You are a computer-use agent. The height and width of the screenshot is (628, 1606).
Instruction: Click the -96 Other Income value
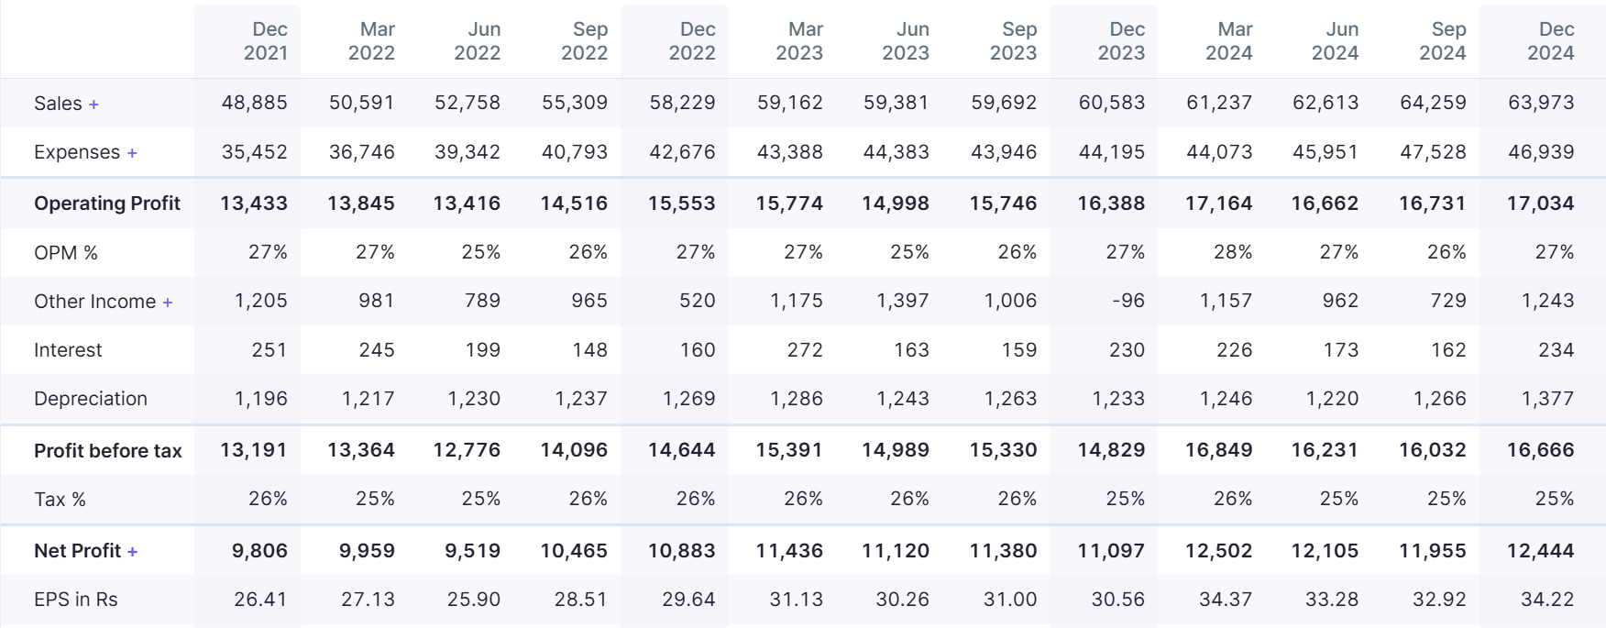[1127, 301]
